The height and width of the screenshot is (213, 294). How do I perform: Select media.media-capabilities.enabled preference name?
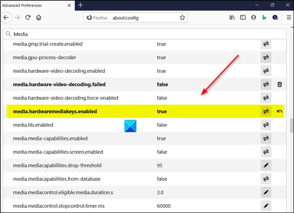pos(50,138)
